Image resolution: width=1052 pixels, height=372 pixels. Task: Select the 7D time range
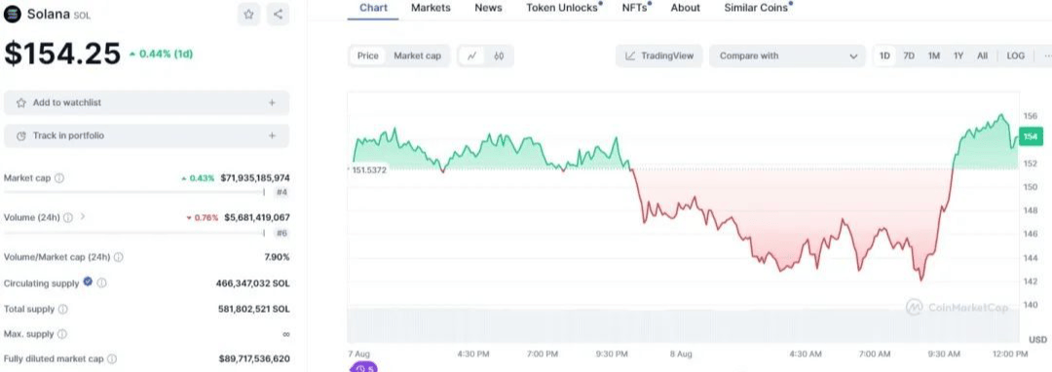click(x=909, y=56)
